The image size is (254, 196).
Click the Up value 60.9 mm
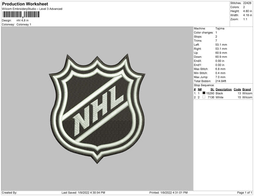click(221, 53)
